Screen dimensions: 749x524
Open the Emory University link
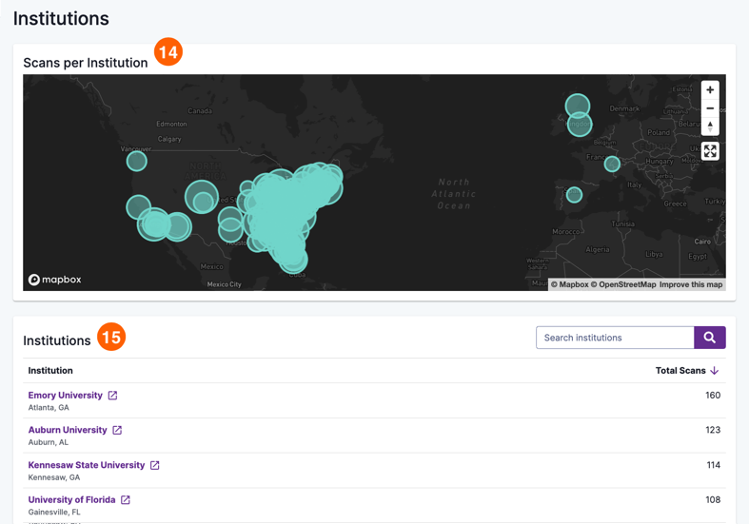click(65, 396)
